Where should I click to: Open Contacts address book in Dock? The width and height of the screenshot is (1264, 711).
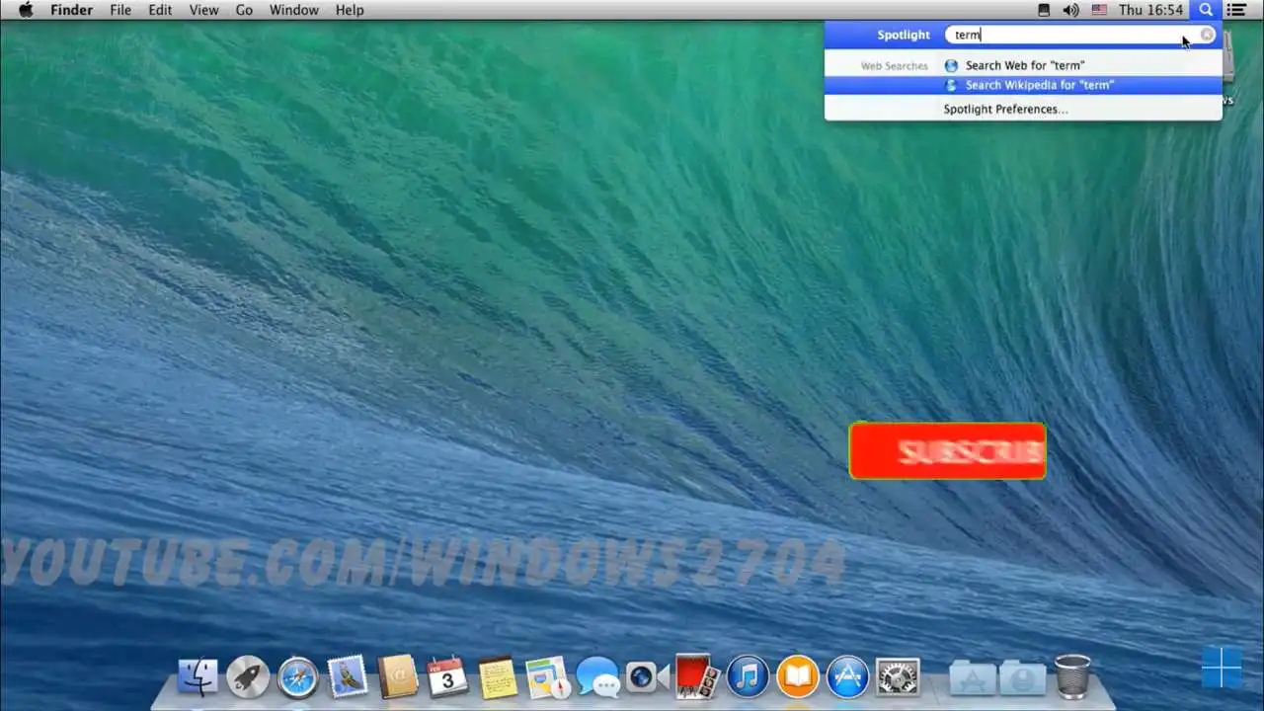click(x=398, y=677)
